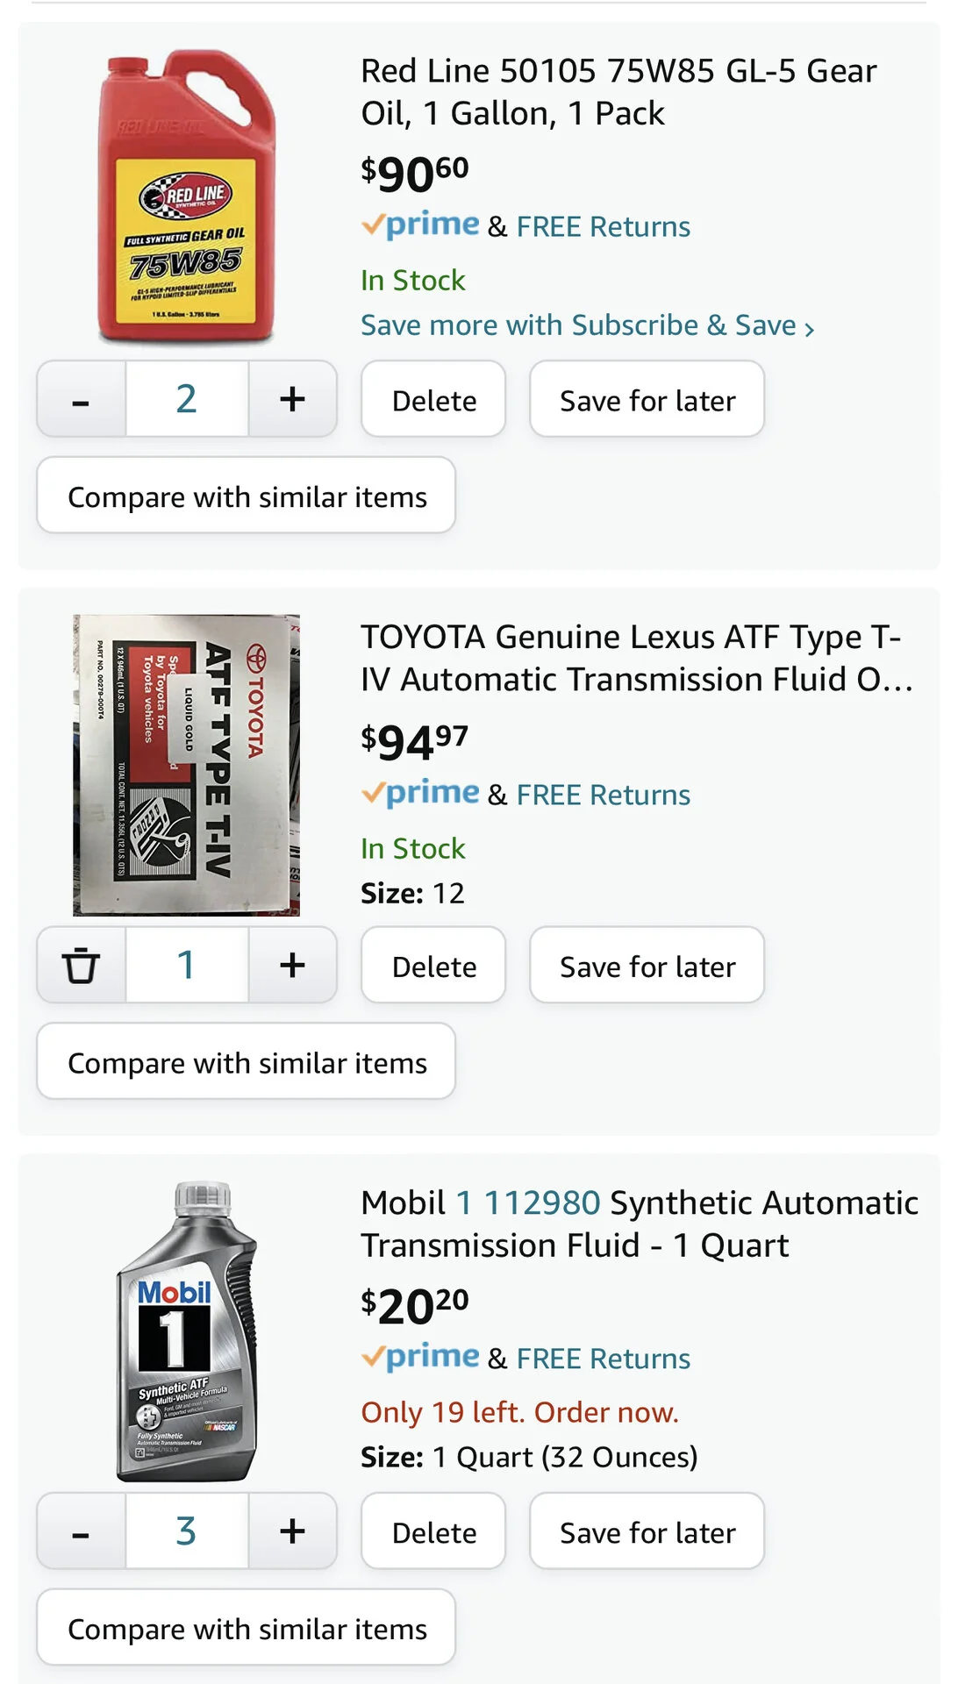Increase Mobil 1 fluid quantity
958x1684 pixels.
(292, 1531)
